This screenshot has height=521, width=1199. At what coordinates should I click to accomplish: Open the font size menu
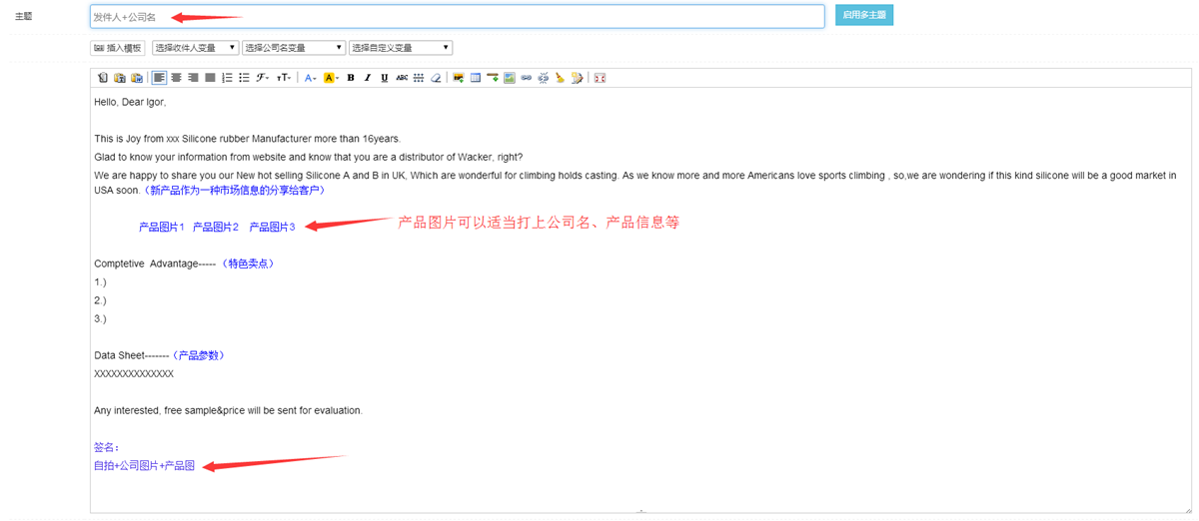coord(284,78)
